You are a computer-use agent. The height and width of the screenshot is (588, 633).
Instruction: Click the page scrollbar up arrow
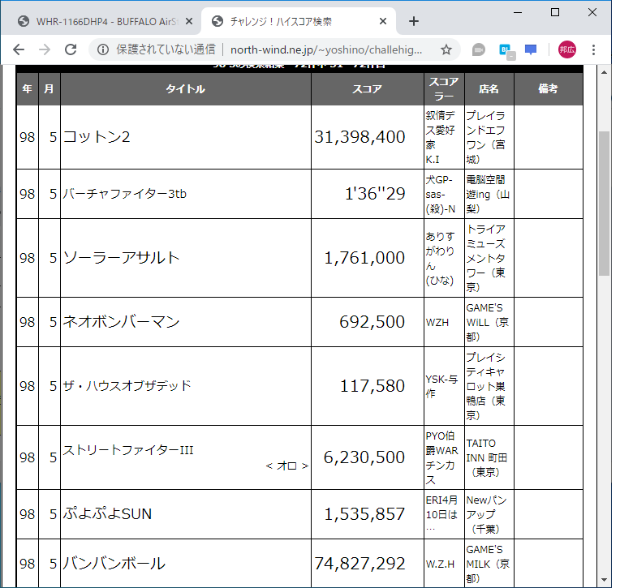click(x=604, y=72)
